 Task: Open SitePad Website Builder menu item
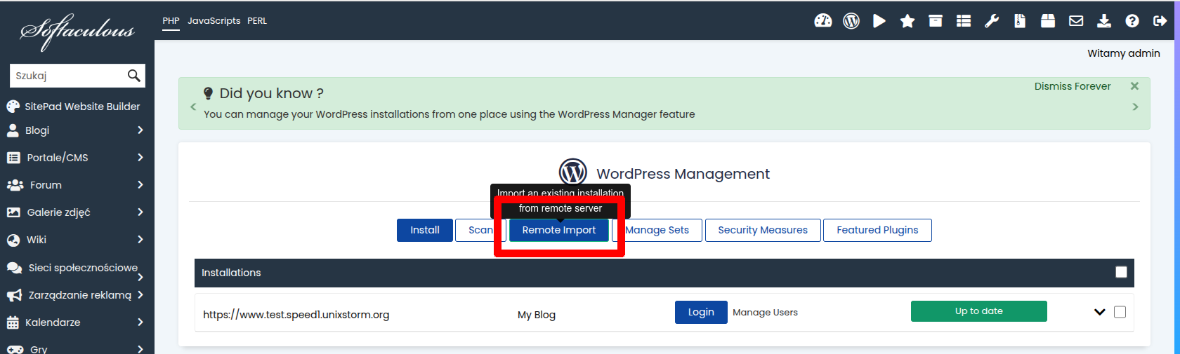pos(82,107)
